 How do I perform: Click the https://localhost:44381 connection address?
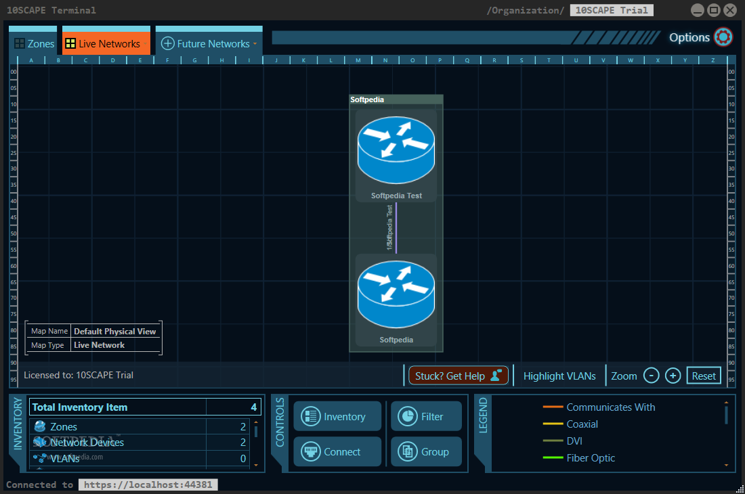pos(148,485)
